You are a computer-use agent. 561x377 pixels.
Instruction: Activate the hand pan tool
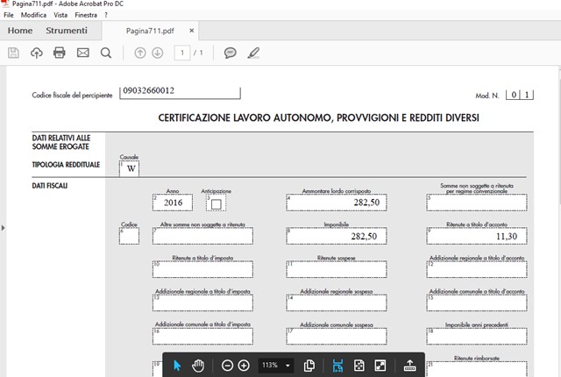(198, 366)
